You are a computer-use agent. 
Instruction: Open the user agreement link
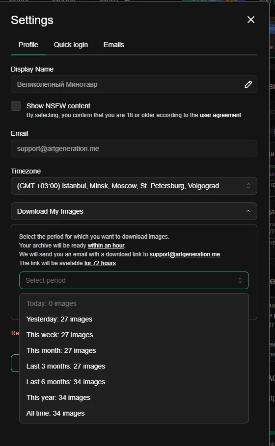pyautogui.click(x=220, y=115)
